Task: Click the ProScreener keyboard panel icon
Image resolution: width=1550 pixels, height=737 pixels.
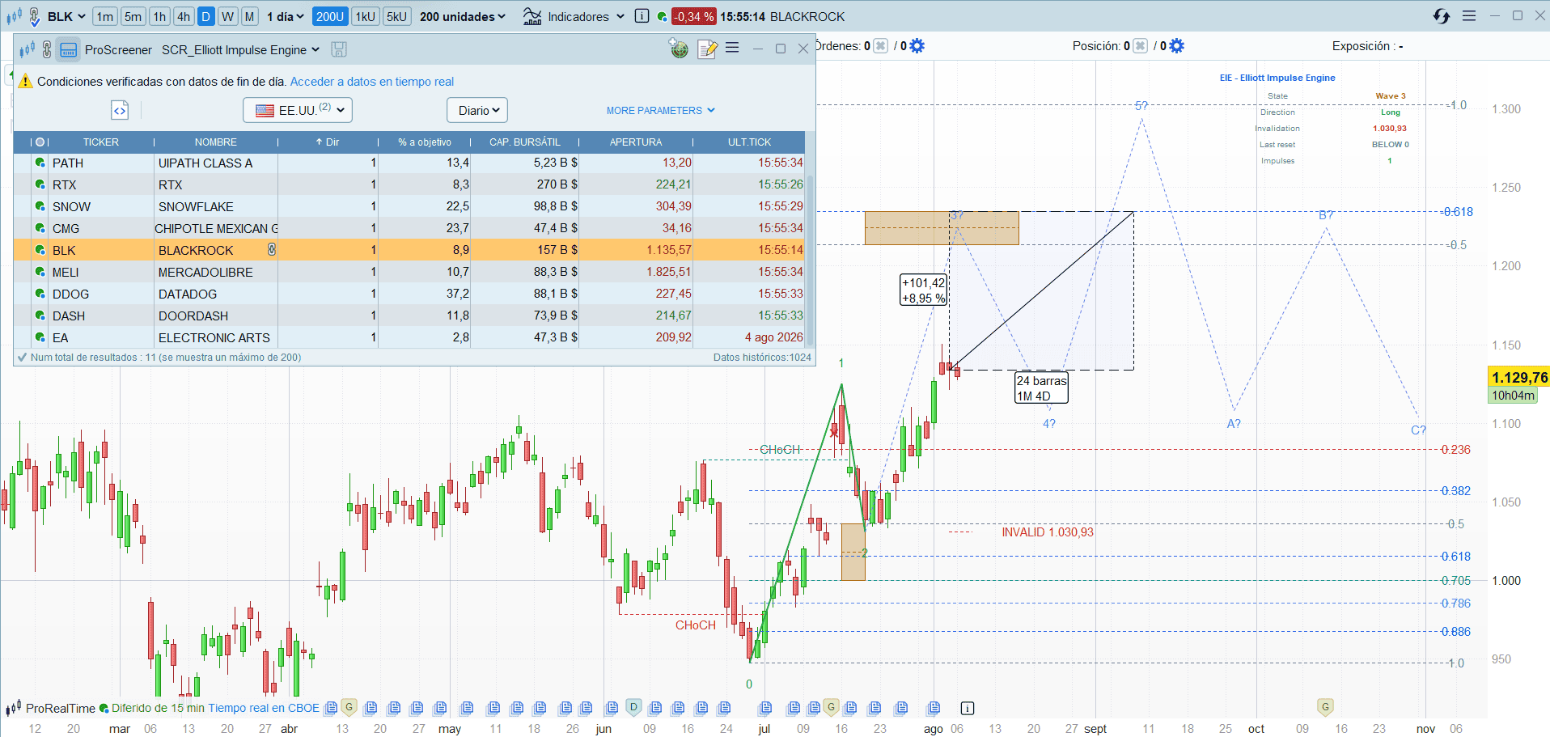Action: [69, 49]
